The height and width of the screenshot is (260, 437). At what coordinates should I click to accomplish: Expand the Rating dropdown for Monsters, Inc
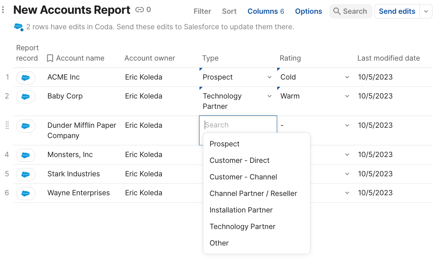point(347,155)
